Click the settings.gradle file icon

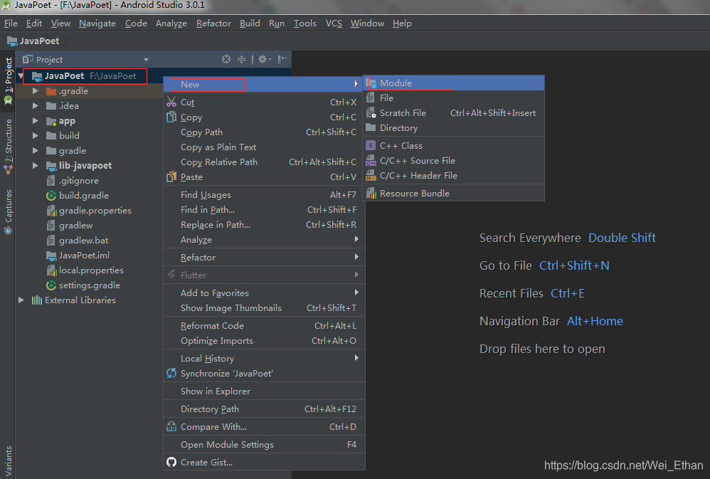51,285
